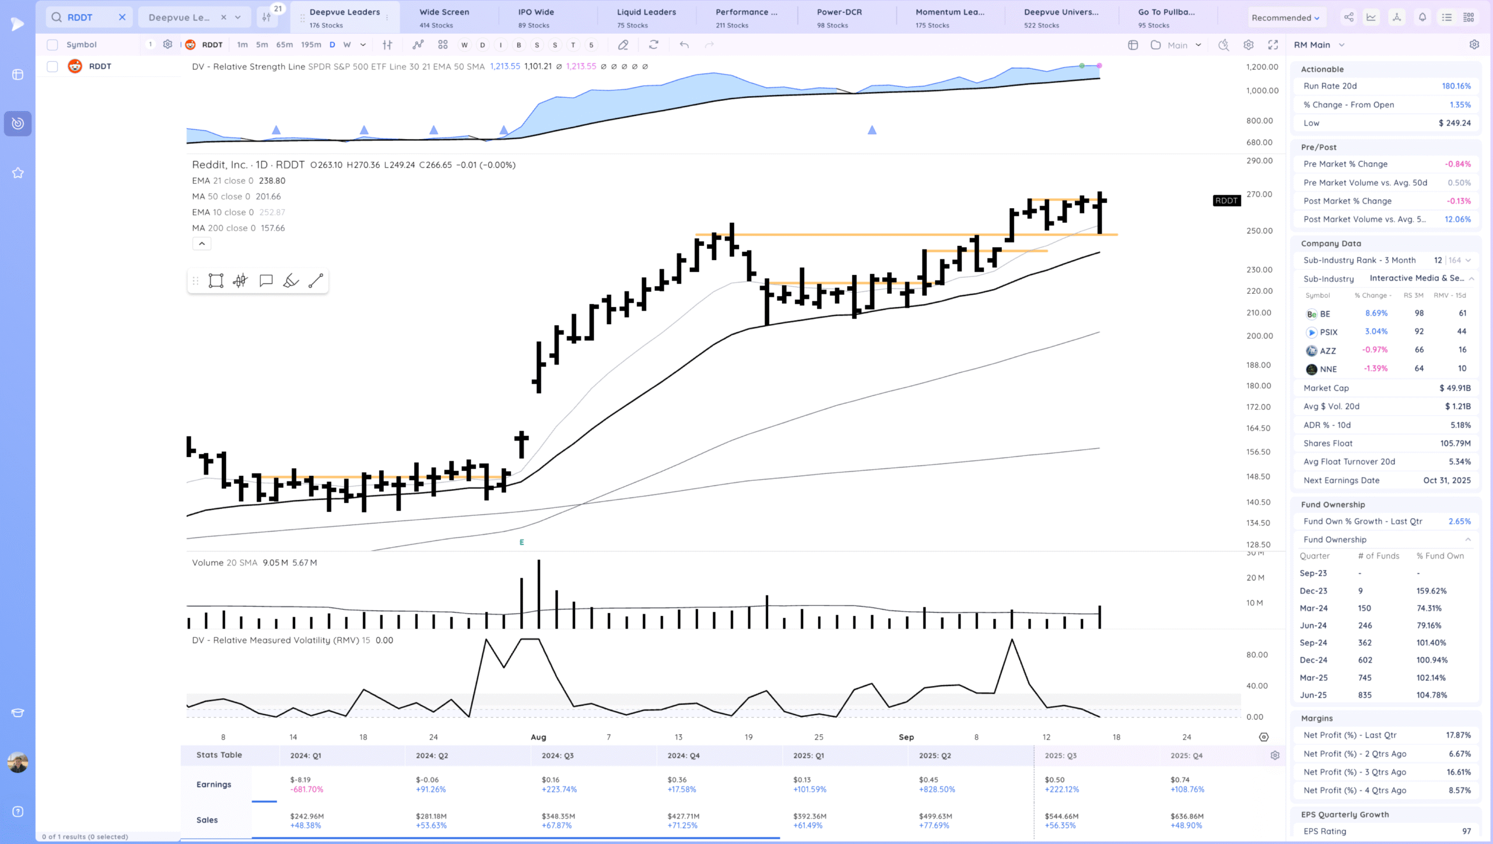Select the 5m timeframe
1493x844 pixels.
coord(262,45)
